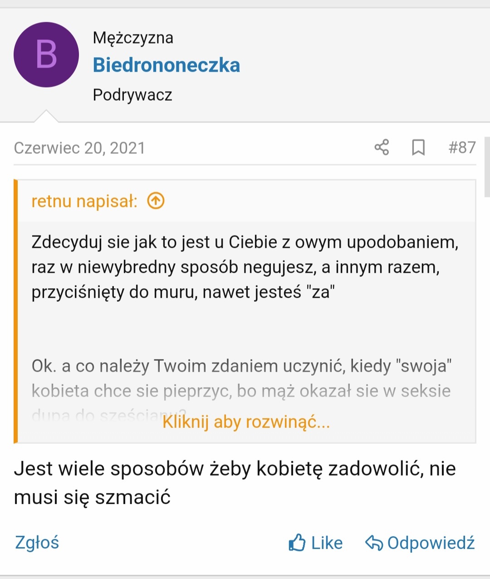Open the retnu napisał quote source link

point(84,201)
